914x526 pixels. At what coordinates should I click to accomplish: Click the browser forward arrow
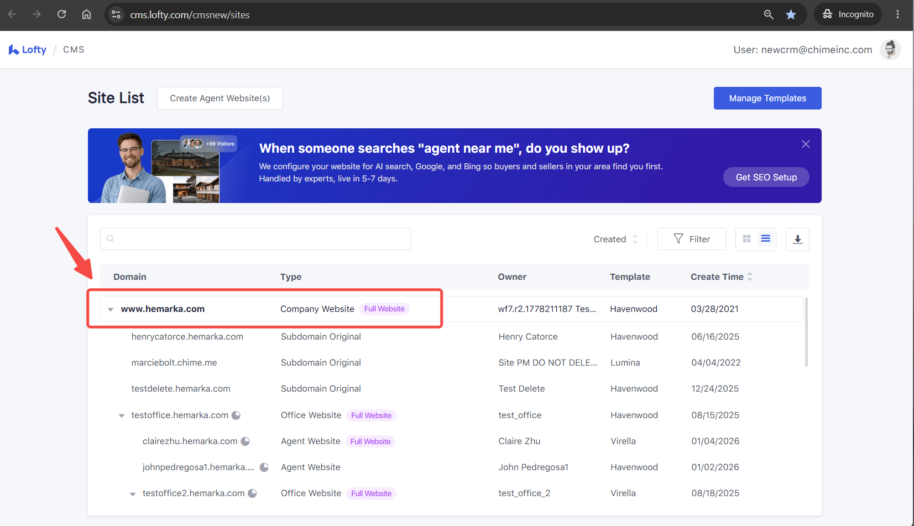36,14
